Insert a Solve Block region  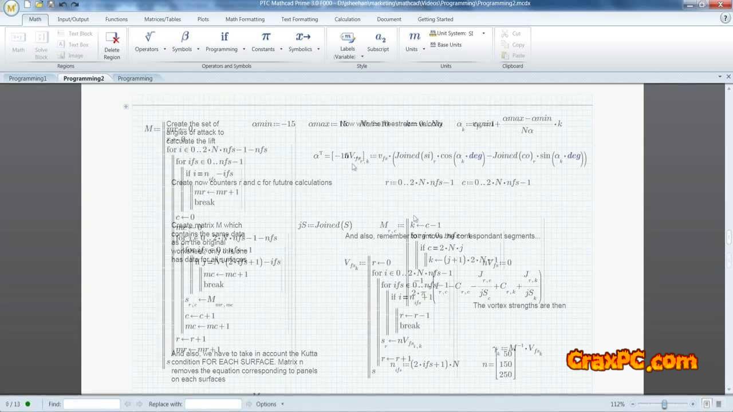tap(41, 45)
